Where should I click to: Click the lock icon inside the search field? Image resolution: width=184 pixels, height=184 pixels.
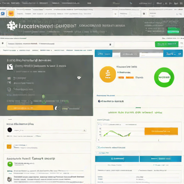point(110,45)
